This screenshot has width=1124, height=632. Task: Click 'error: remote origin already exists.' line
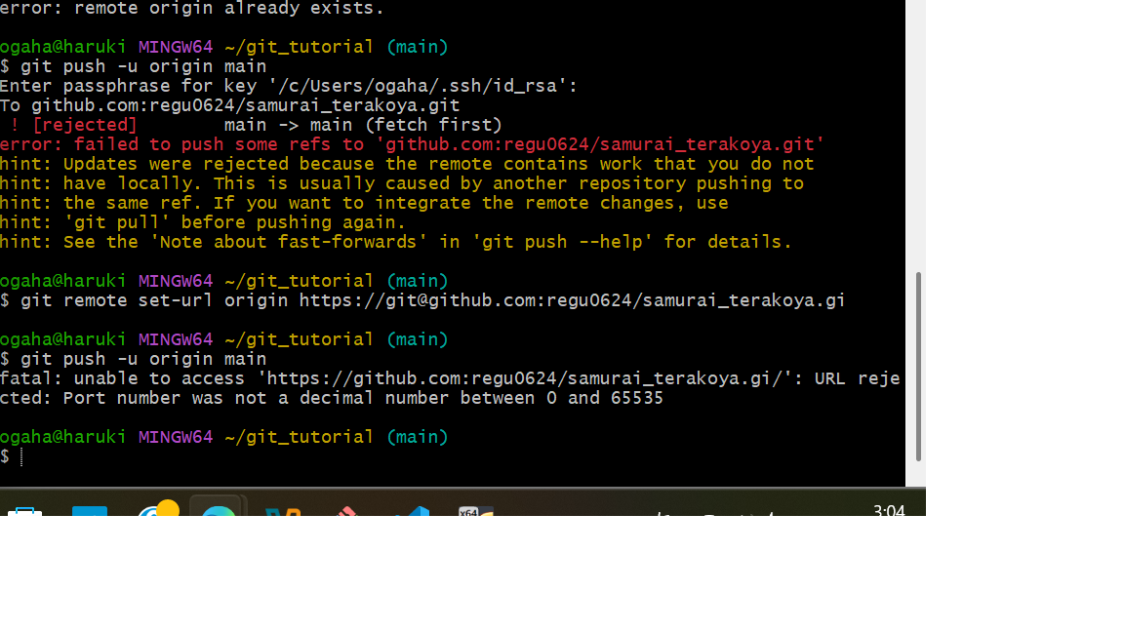pos(192,9)
